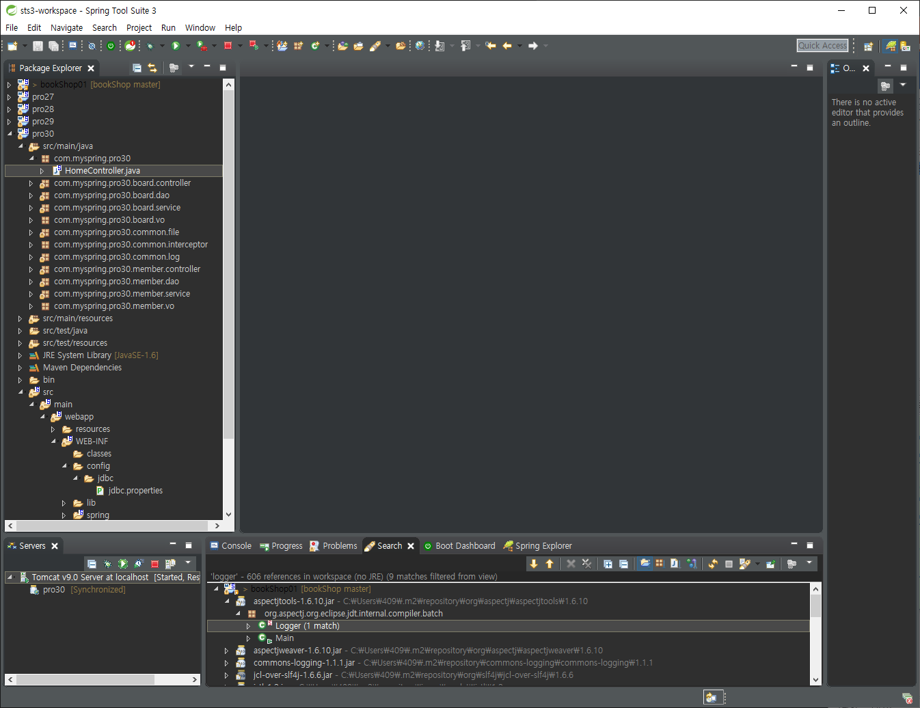Toggle Group by Project in Search view

[645, 564]
